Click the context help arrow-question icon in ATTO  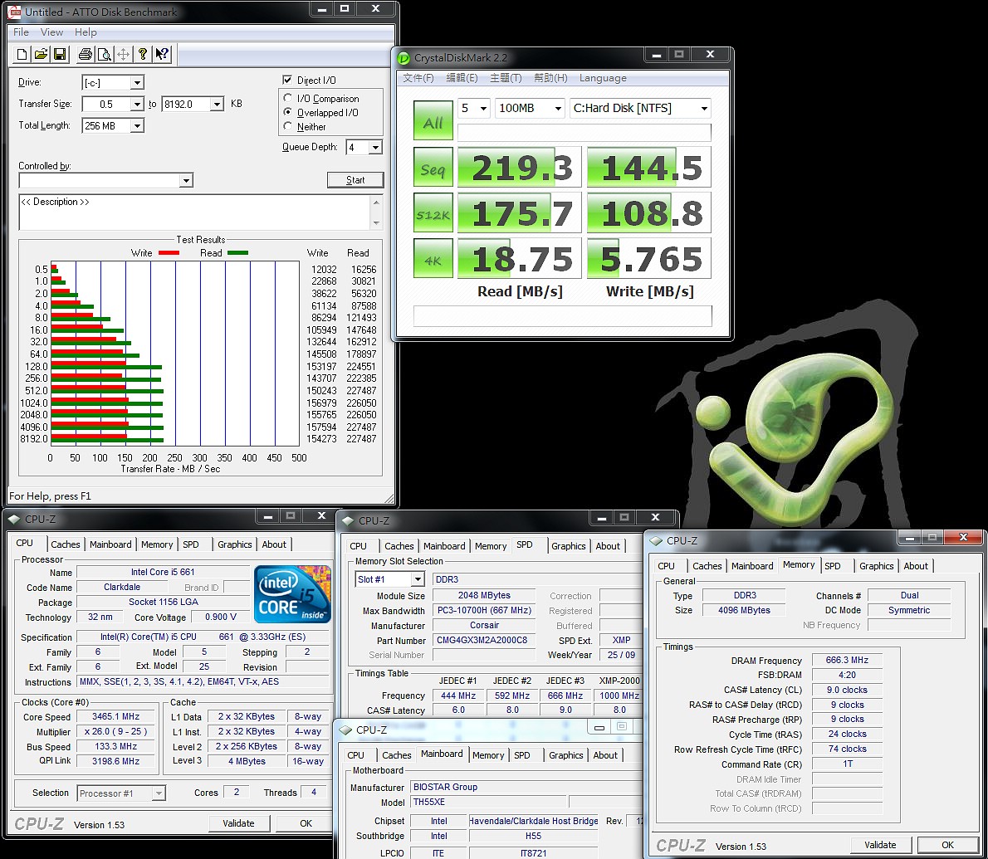tap(162, 54)
